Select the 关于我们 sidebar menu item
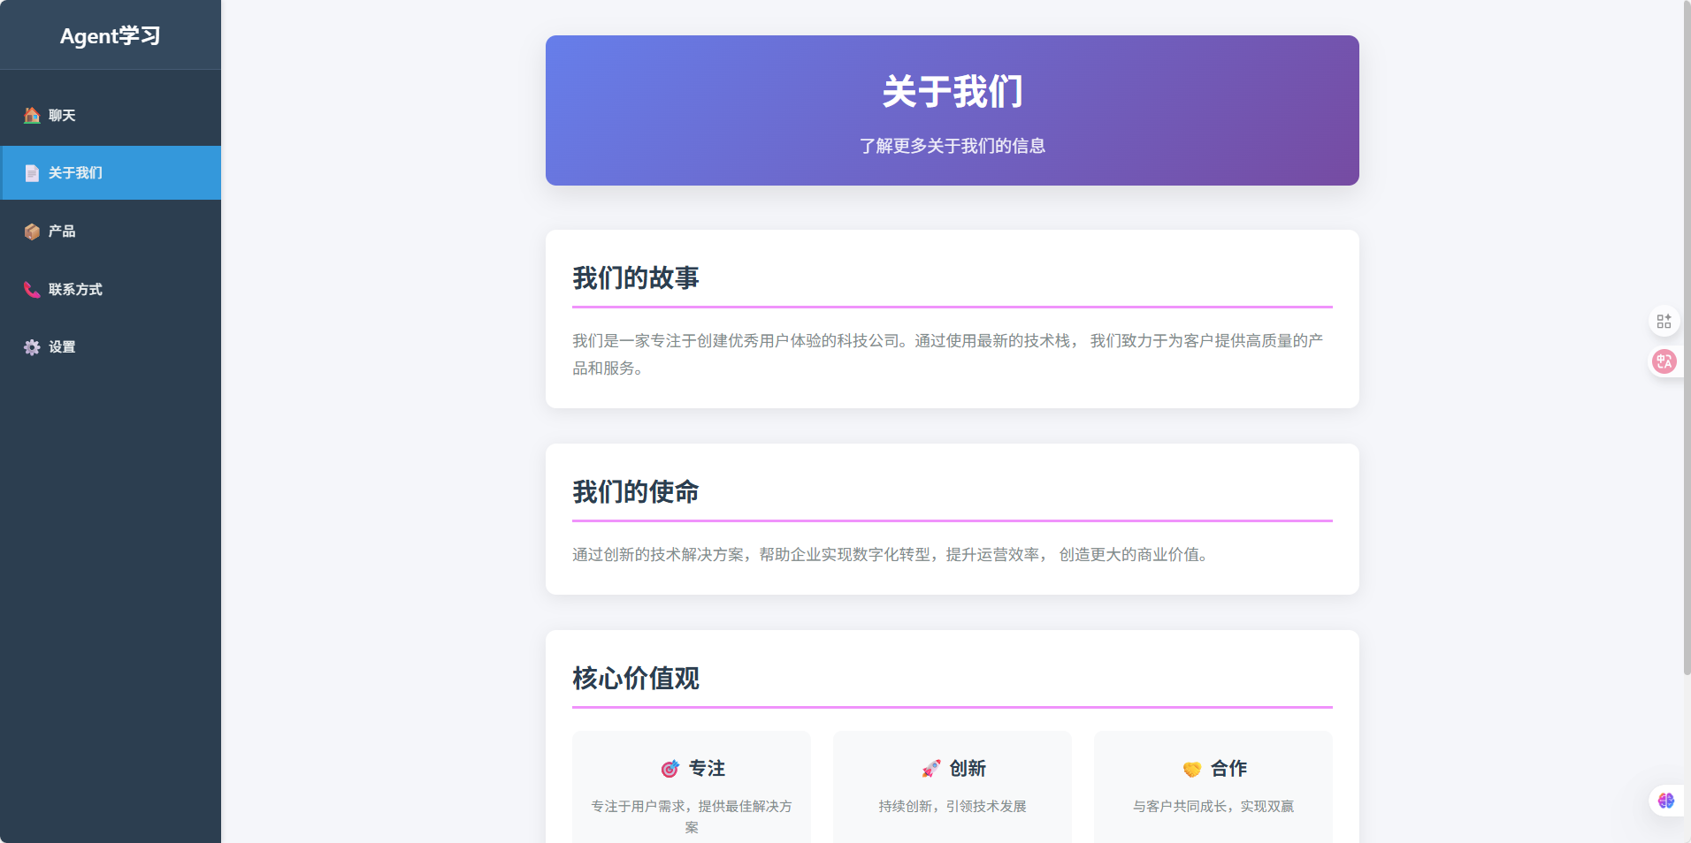 [111, 173]
